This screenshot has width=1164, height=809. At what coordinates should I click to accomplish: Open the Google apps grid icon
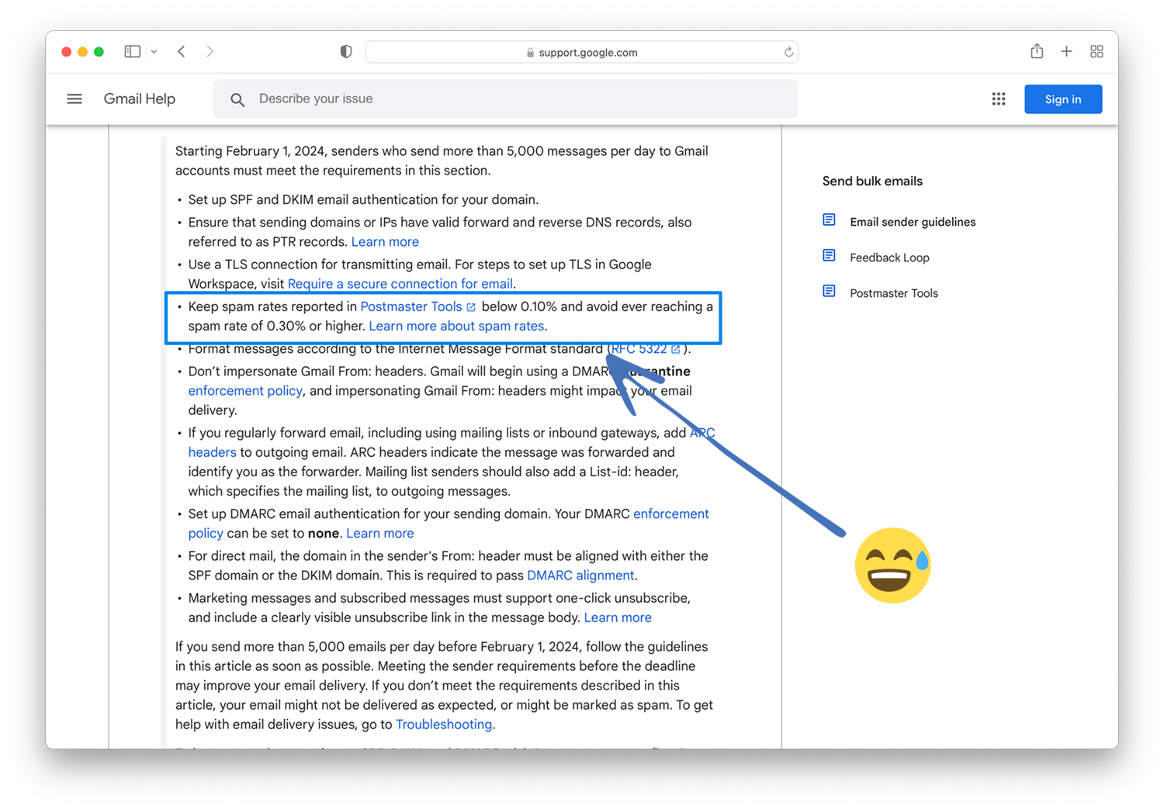pos(999,99)
